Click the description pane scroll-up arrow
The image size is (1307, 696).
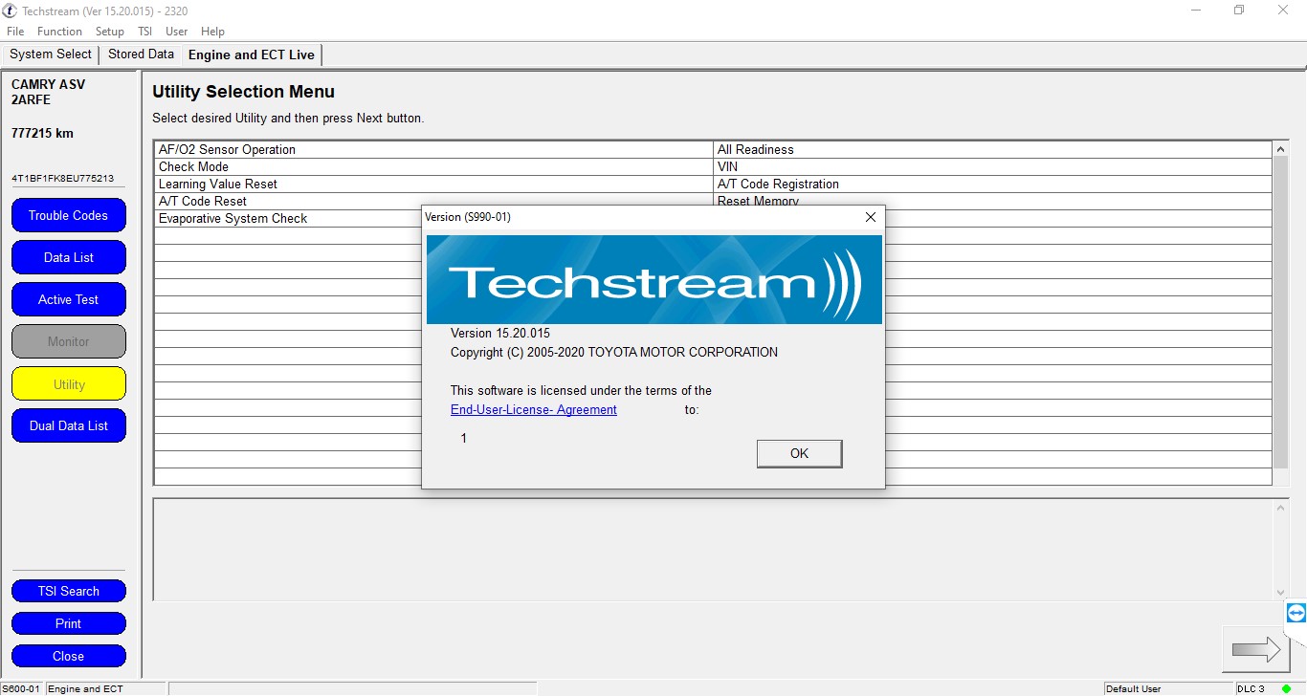coord(1281,508)
